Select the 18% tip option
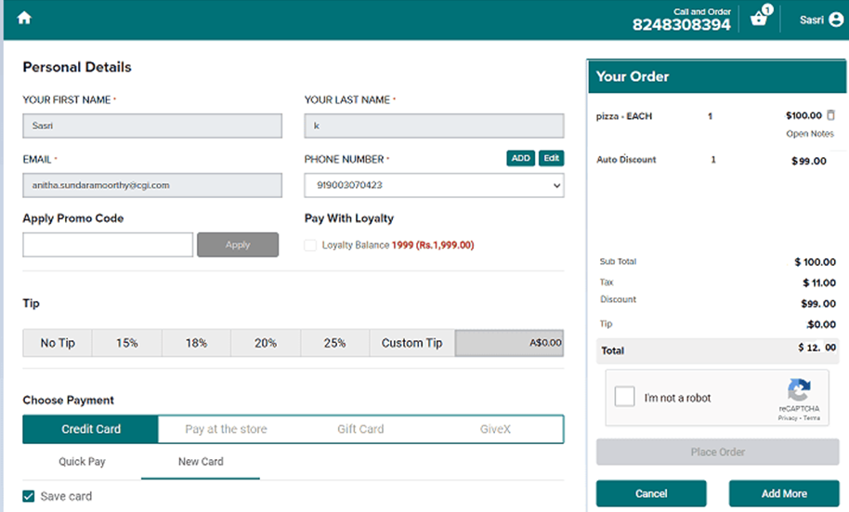The width and height of the screenshot is (849, 512). point(196,343)
